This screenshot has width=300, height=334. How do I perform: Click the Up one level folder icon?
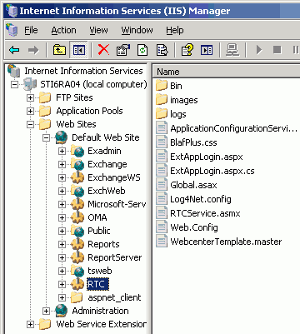coord(59,50)
